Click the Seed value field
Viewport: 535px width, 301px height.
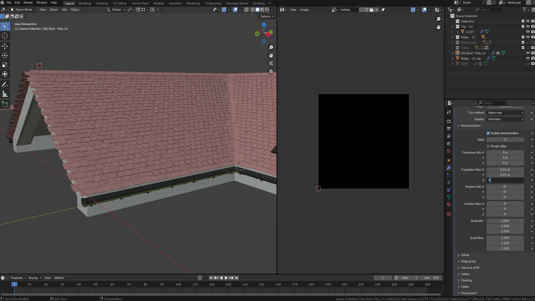(505, 140)
